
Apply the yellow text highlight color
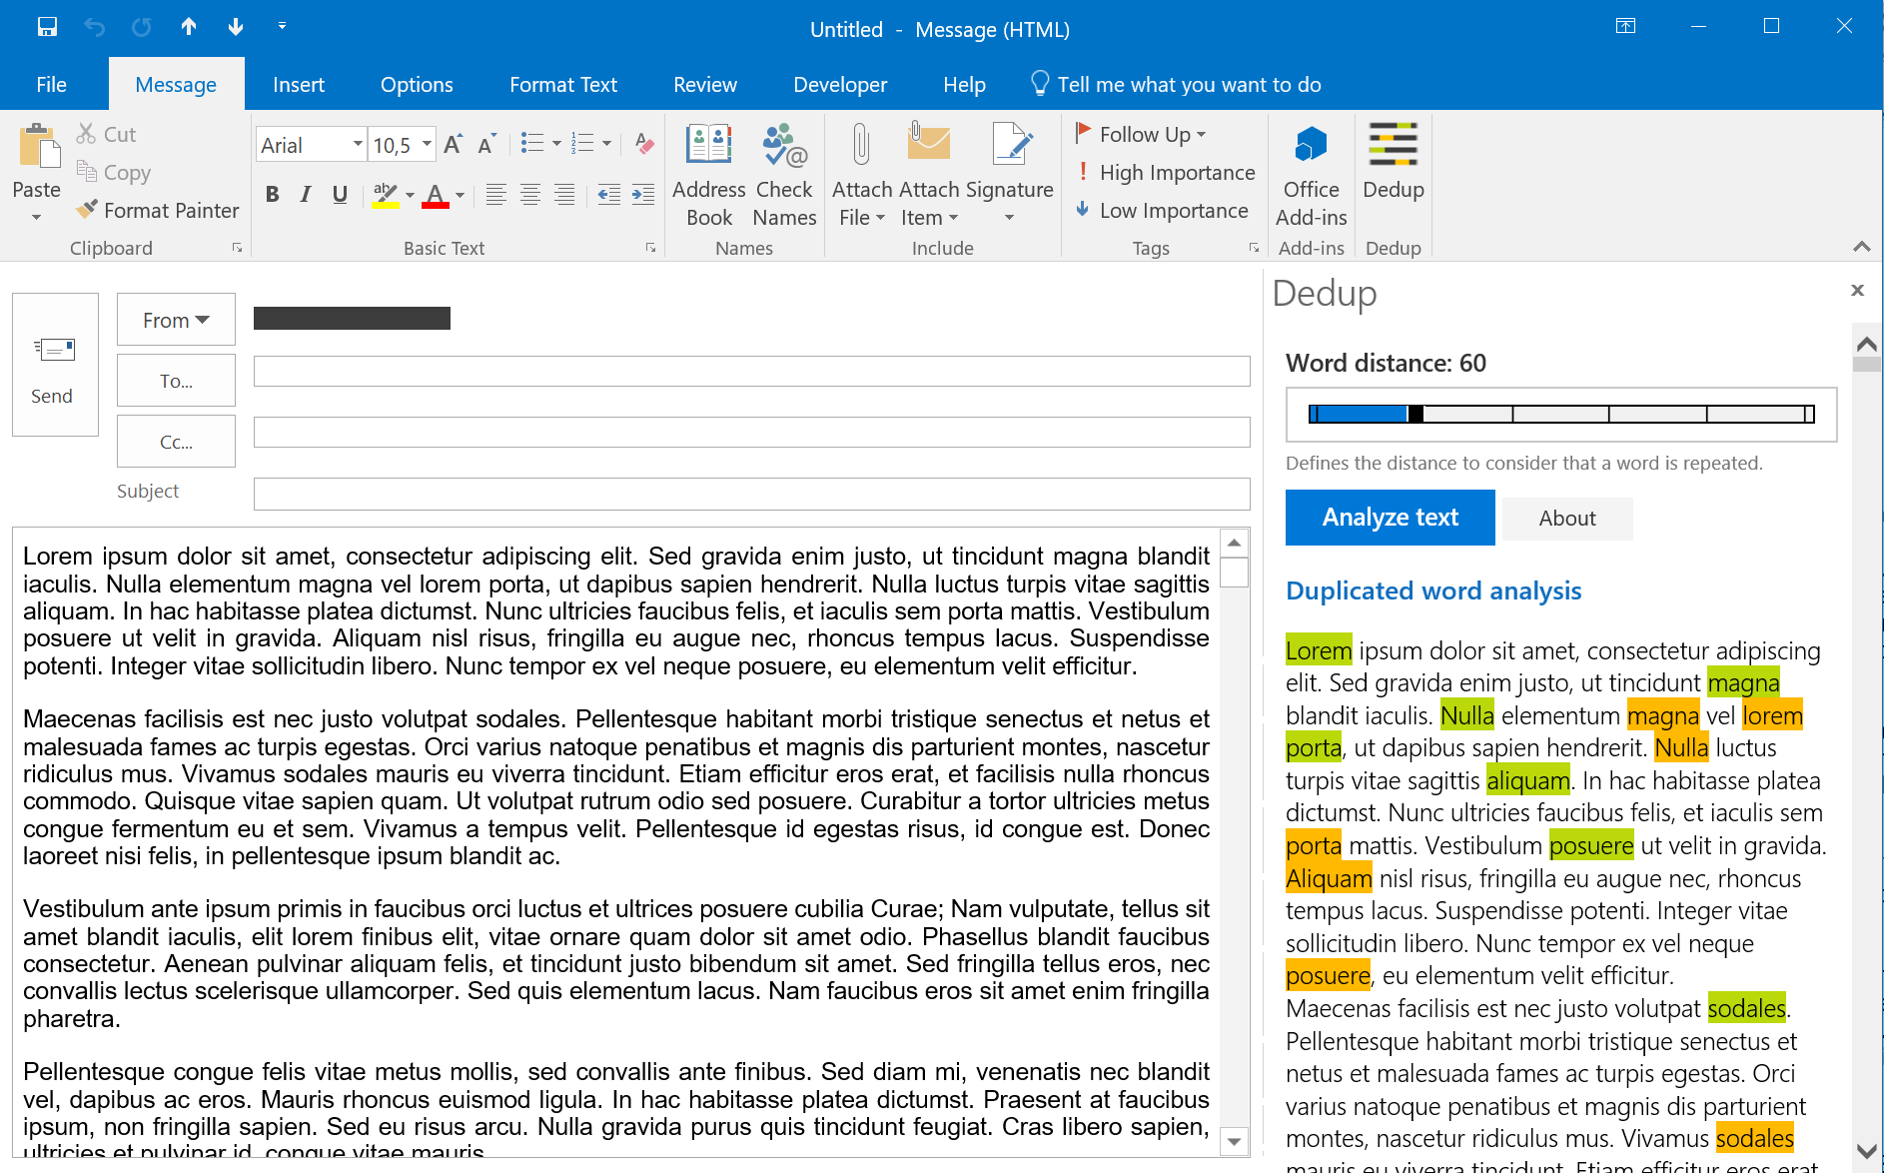(x=385, y=195)
